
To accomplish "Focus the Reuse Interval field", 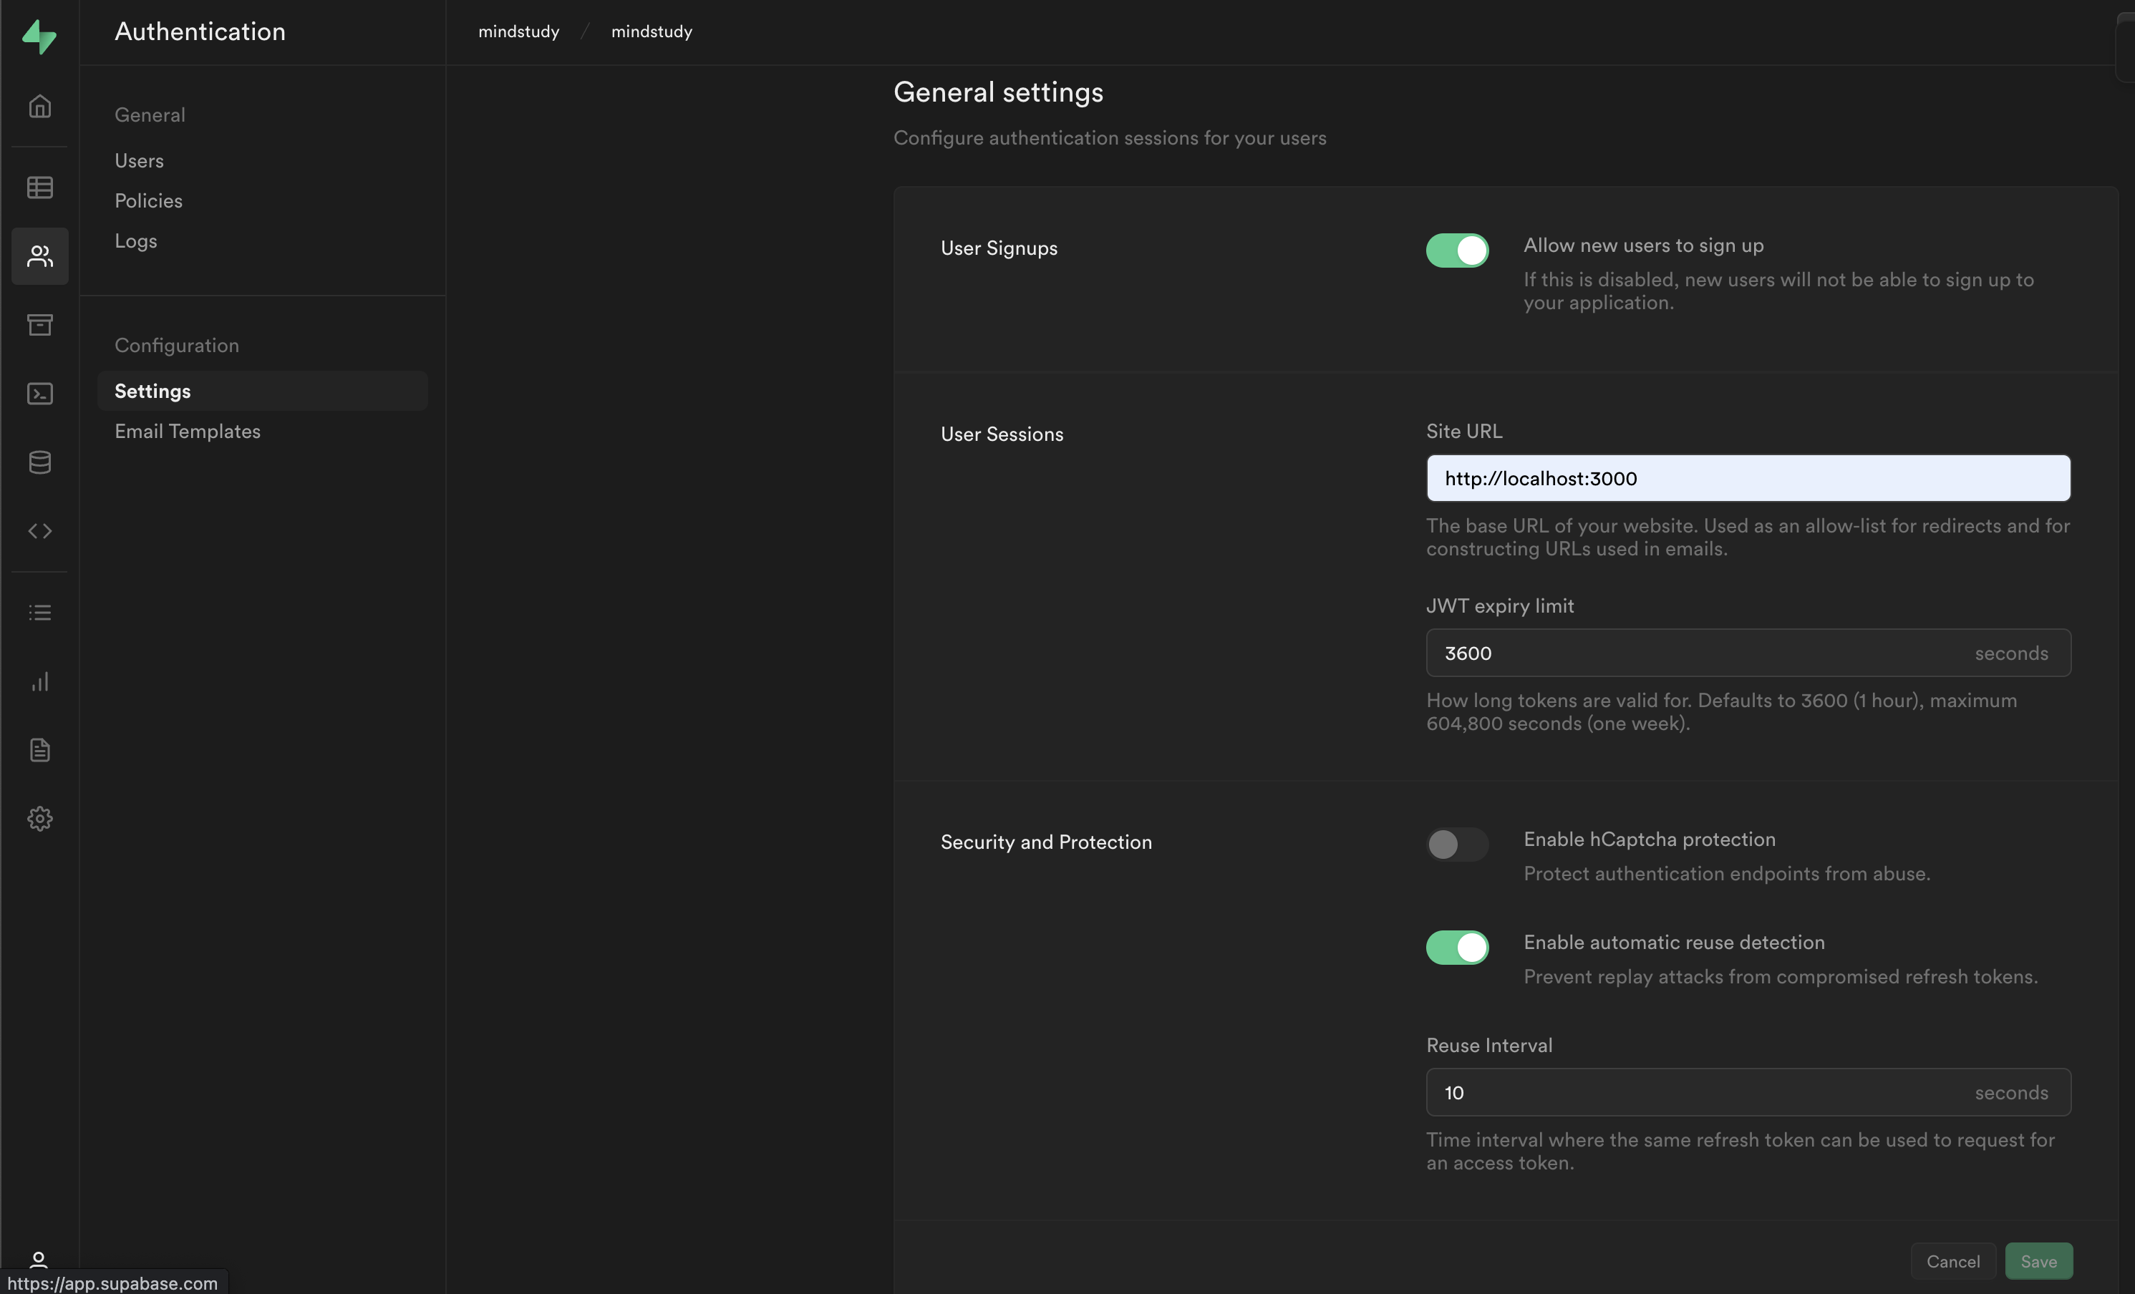I will [1748, 1092].
